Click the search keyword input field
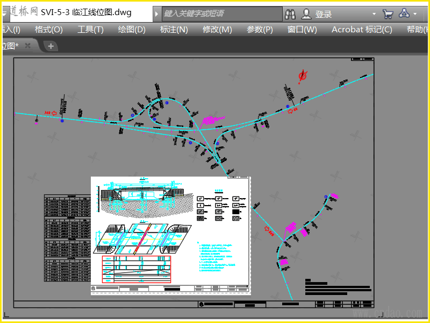The width and height of the screenshot is (430, 323). pyautogui.click(x=221, y=13)
